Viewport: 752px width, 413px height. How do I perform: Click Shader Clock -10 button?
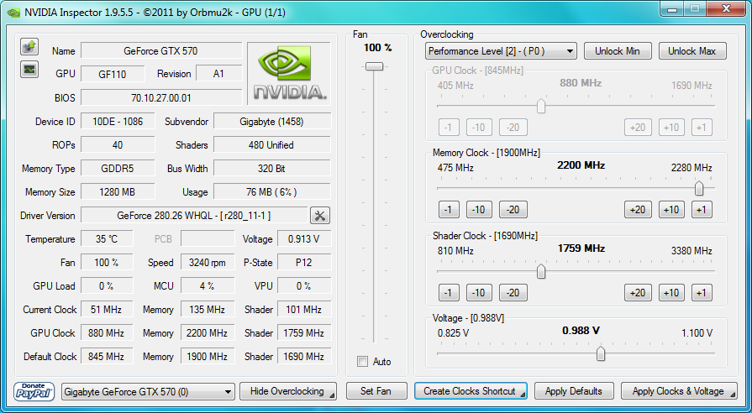[479, 293]
